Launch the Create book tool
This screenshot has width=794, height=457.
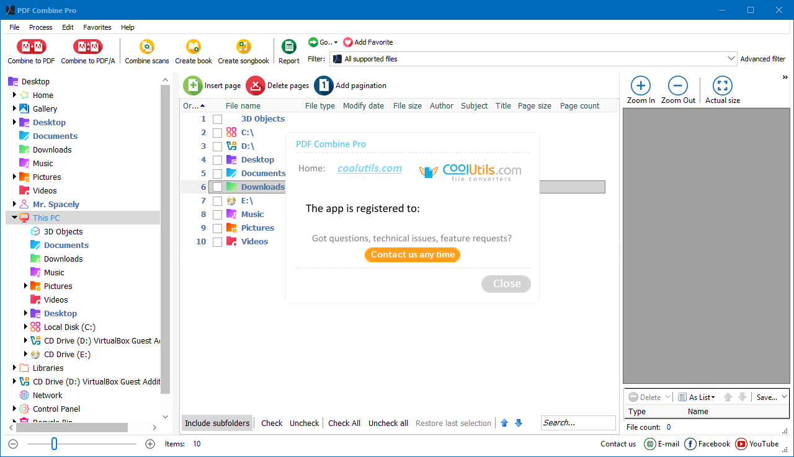[193, 47]
